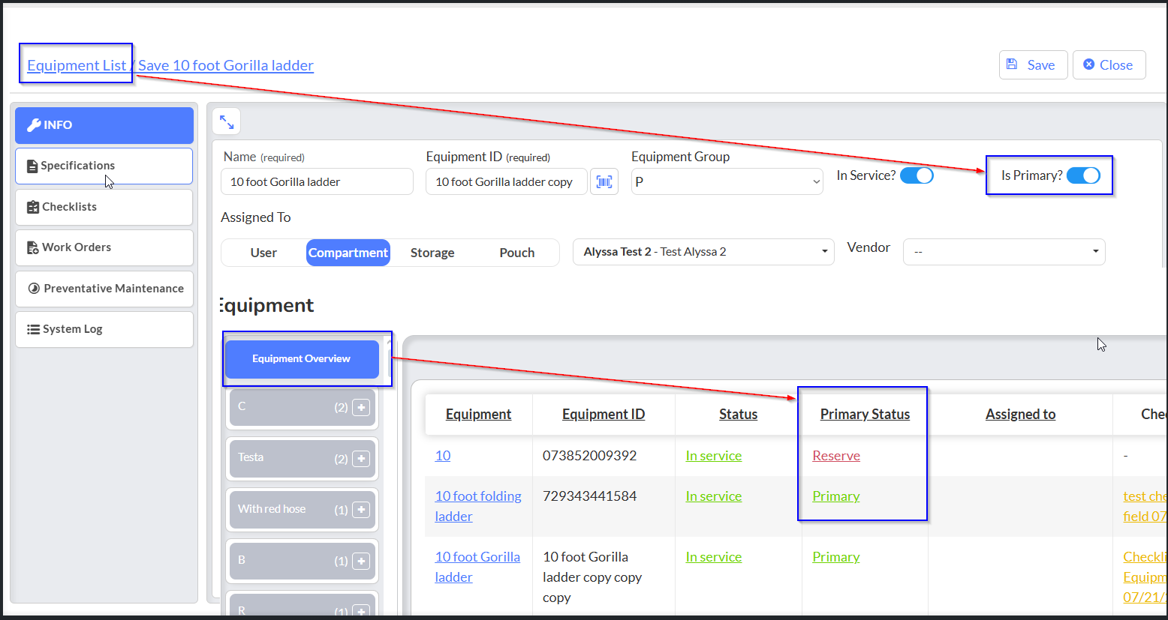
Task: Click the Preventative Maintenance clock icon
Action: 34,289
